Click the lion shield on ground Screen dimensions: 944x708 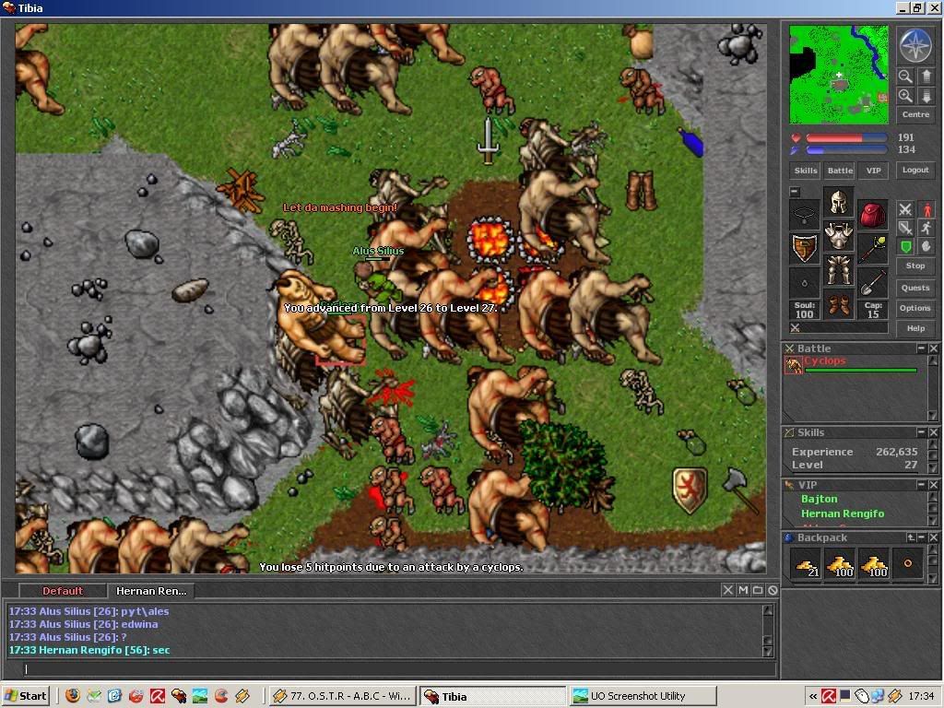(690, 490)
